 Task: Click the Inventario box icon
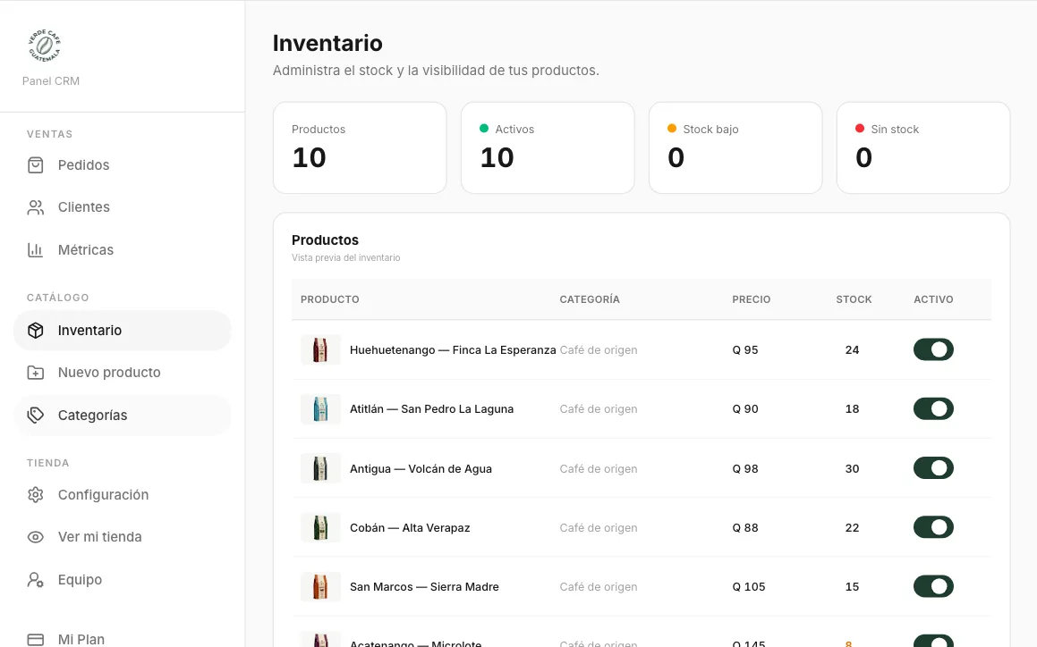[x=36, y=331]
